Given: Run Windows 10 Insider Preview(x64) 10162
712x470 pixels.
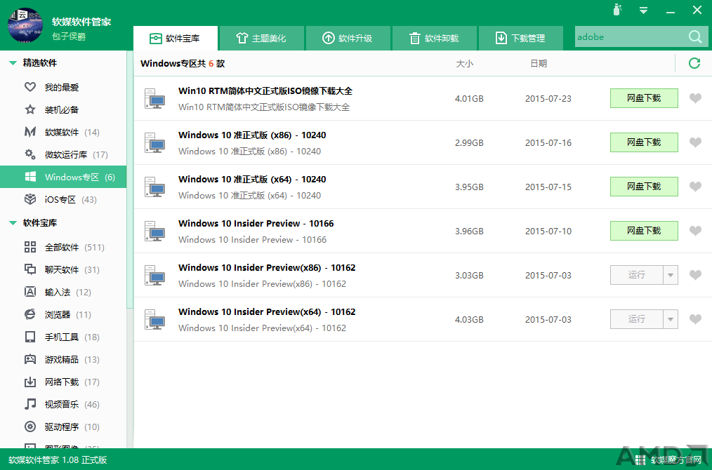Looking at the screenshot, I should (637, 319).
